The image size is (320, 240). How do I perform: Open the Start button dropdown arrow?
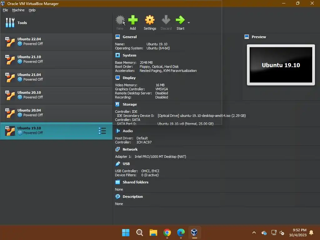coord(189,22)
